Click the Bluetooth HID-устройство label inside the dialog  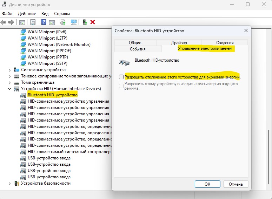click(x=157, y=60)
